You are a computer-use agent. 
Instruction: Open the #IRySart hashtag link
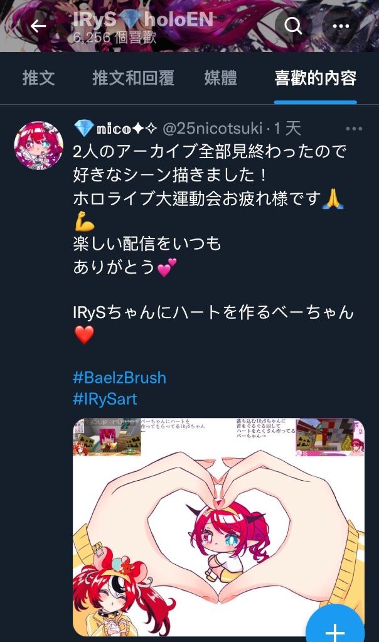[105, 399]
